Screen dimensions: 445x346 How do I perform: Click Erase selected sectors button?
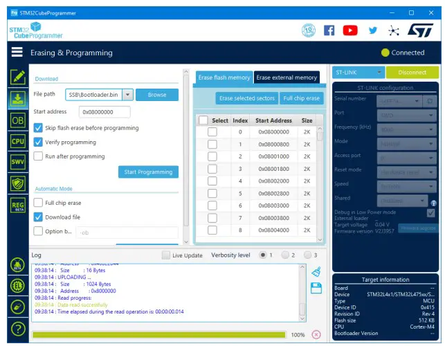coord(247,98)
